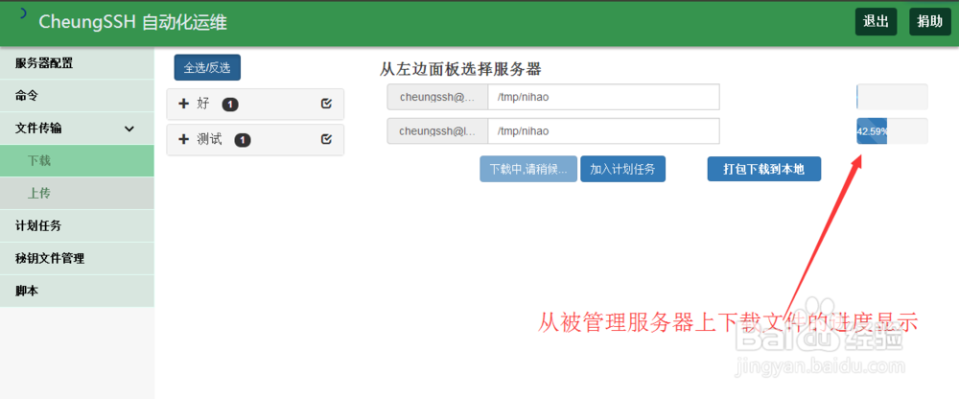Viewport: 959px width, 399px height.
Task: Open 服务器配置 in the sidebar
Action: point(77,63)
